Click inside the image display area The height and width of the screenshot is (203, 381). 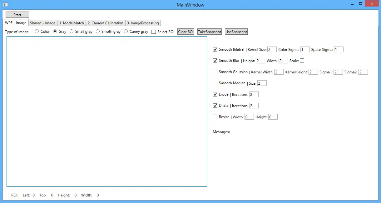click(x=107, y=111)
